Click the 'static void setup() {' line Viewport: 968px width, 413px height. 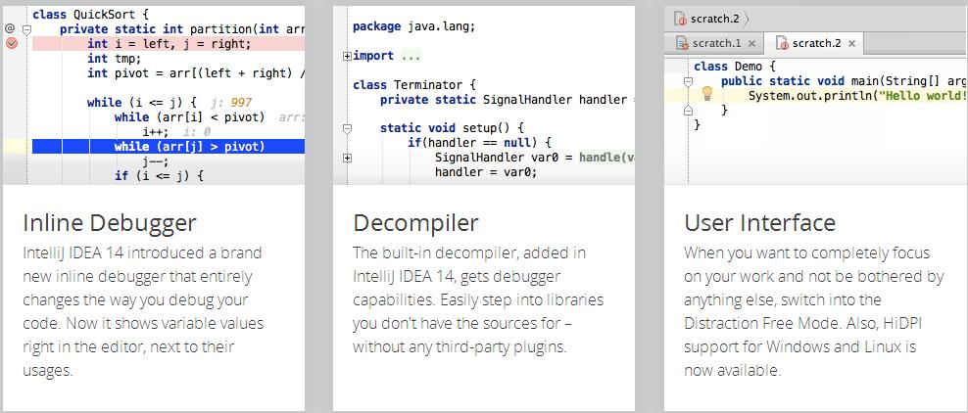pos(452,128)
